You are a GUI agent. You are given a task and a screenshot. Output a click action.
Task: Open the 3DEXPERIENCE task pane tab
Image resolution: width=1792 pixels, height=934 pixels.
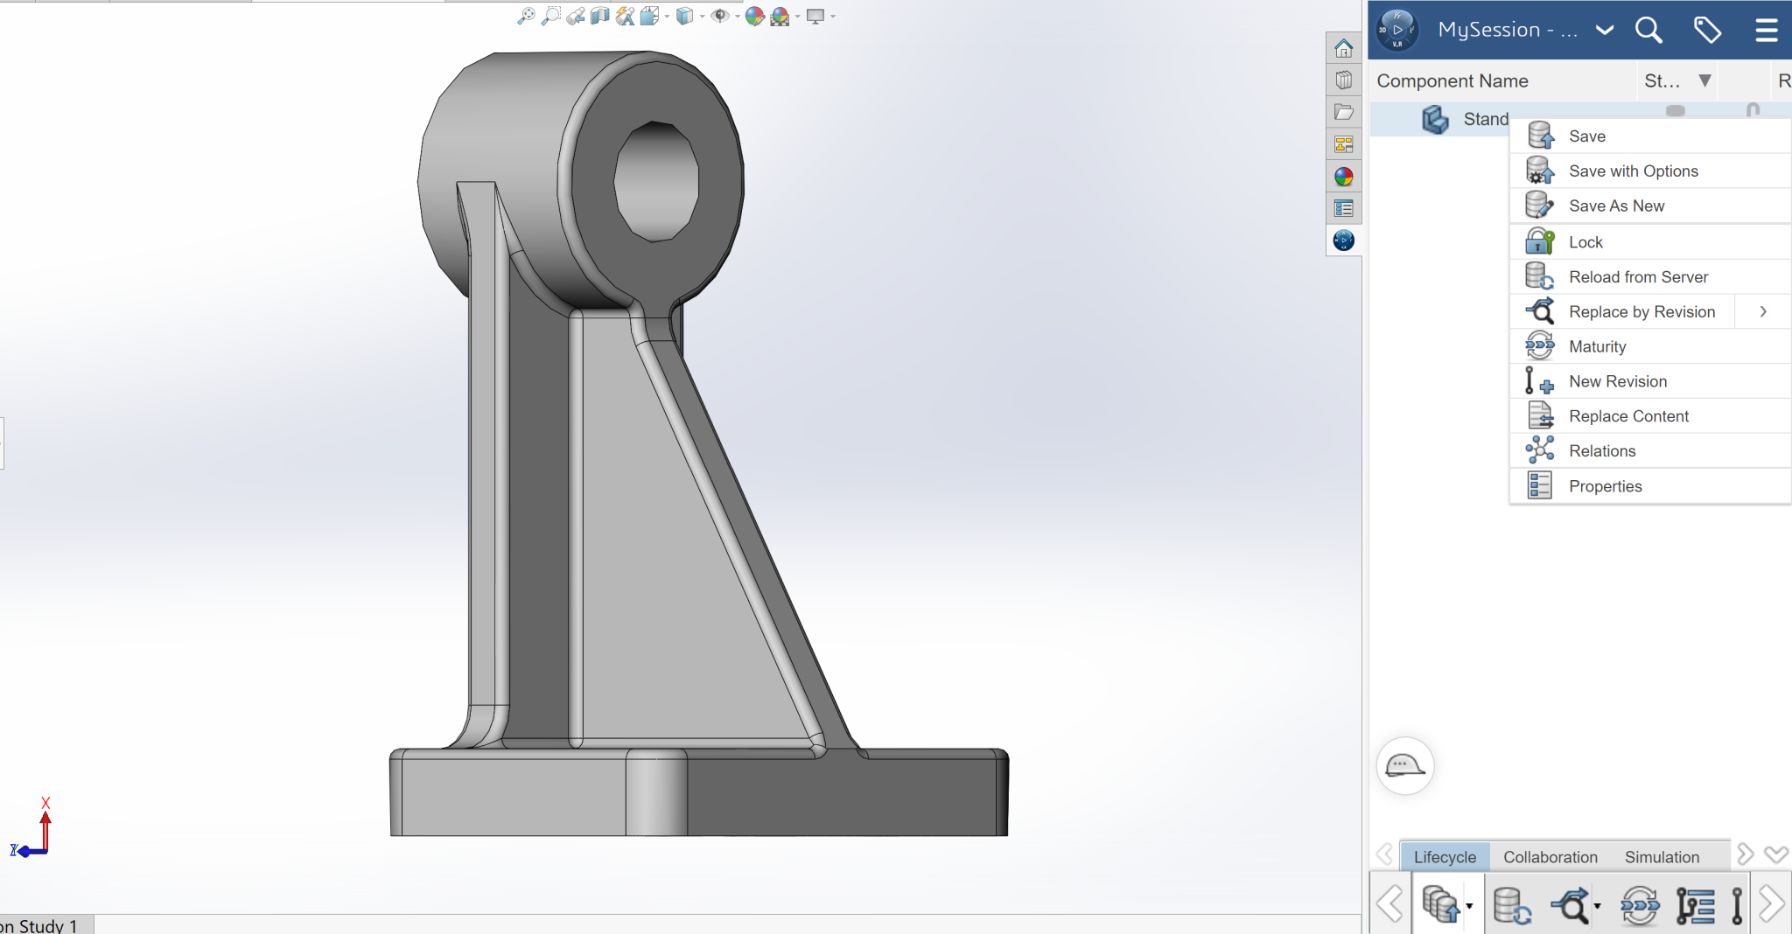(x=1344, y=240)
